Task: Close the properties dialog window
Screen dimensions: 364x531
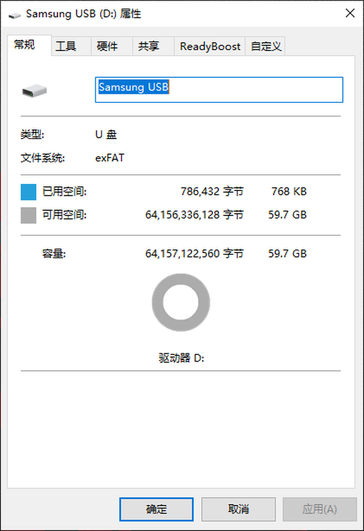Action: click(350, 13)
